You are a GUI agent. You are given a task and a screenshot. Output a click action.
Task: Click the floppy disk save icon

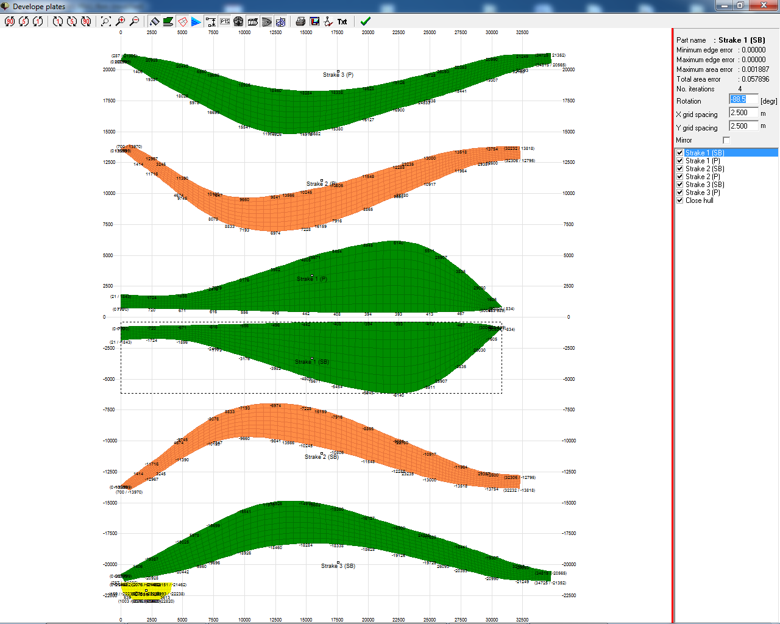pyautogui.click(x=314, y=21)
